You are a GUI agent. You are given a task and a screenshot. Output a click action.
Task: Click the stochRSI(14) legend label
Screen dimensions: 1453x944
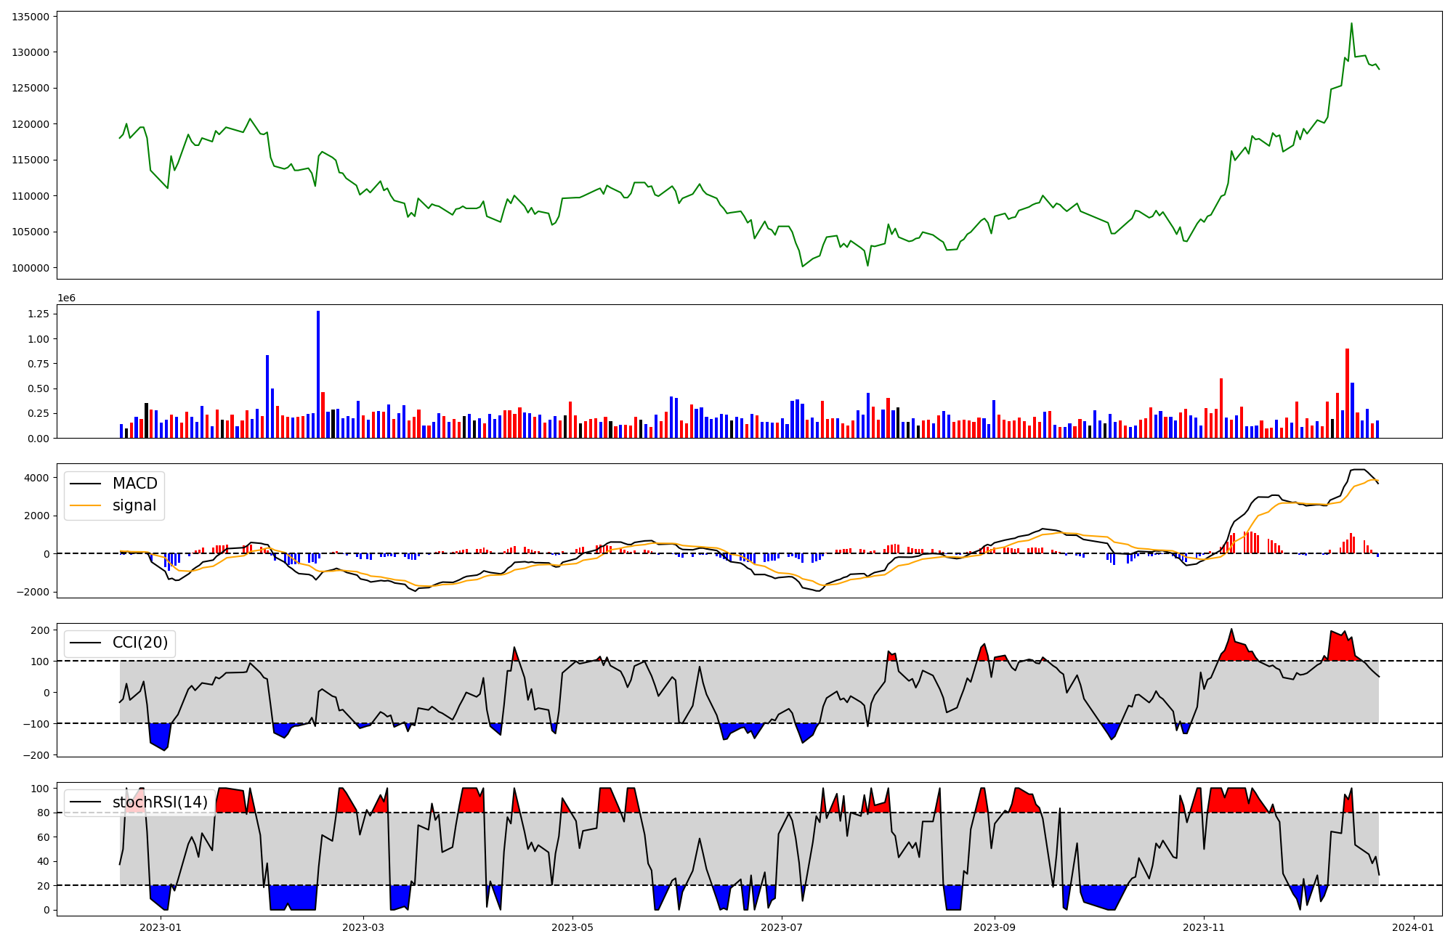[x=160, y=802]
